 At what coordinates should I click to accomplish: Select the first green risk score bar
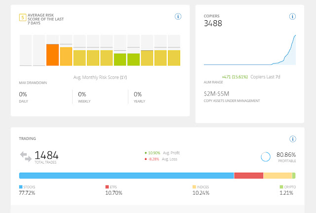tap(120, 59)
